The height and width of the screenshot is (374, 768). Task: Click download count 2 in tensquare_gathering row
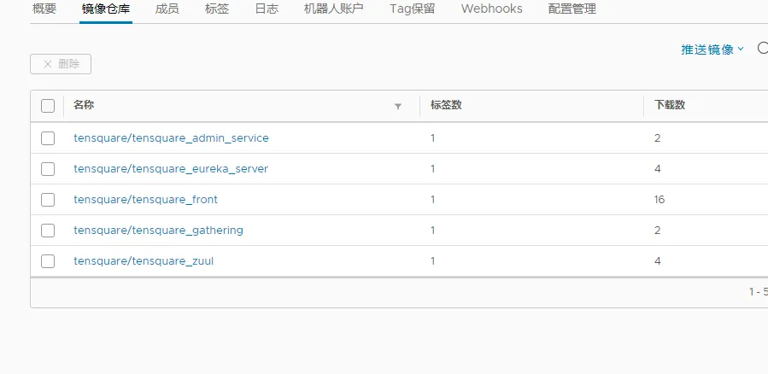click(657, 231)
